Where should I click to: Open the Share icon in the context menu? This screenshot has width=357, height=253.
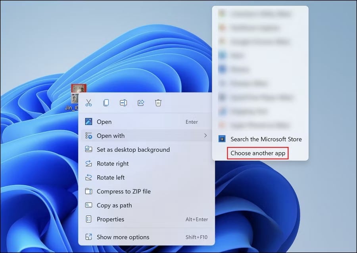tap(140, 103)
